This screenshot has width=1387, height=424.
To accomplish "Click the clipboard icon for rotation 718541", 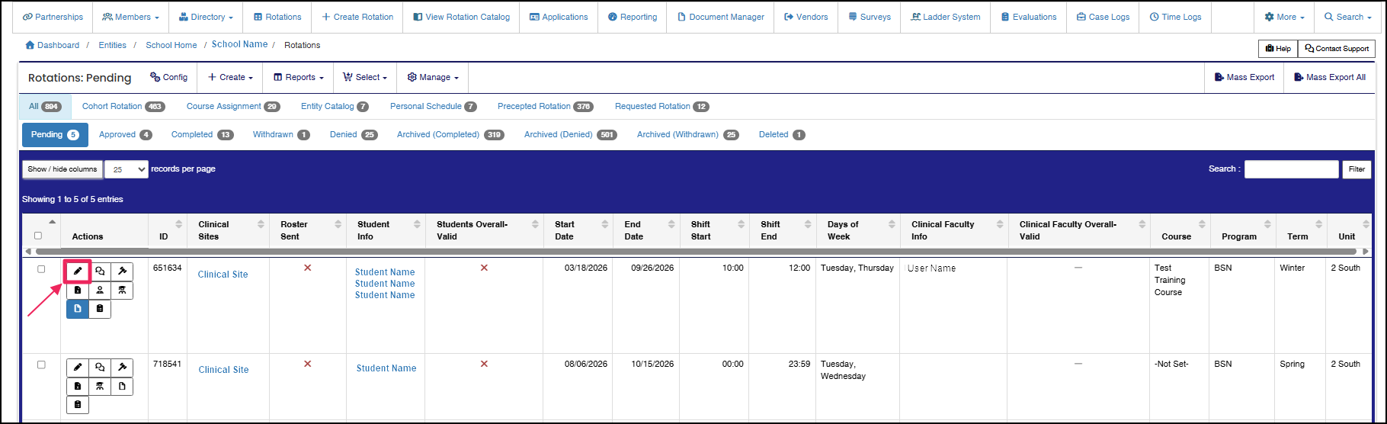I will pyautogui.click(x=78, y=405).
